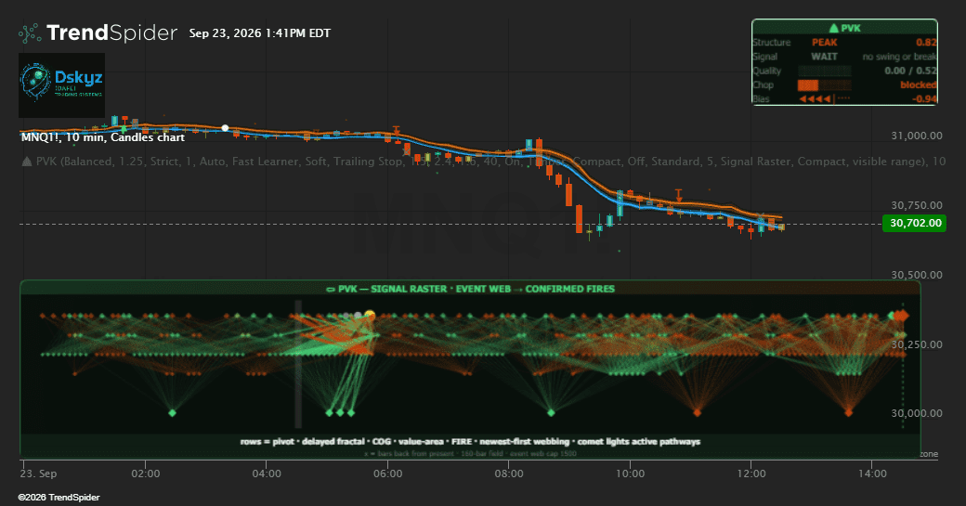
Task: Click the 0.00 / 0.52 quality value
Action: pyautogui.click(x=910, y=71)
